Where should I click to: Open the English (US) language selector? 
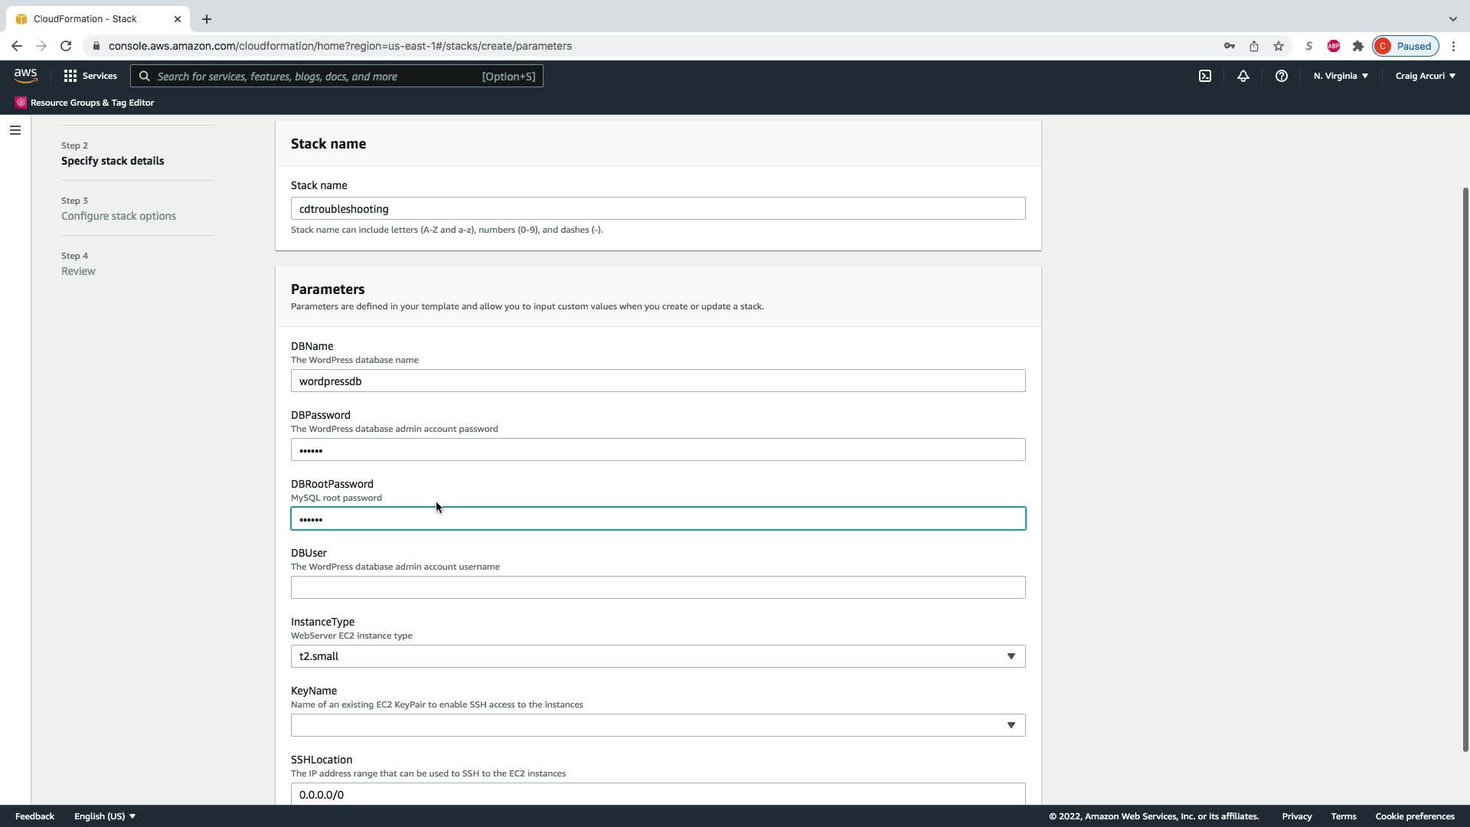coord(105,816)
